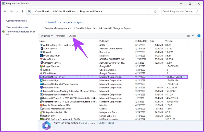Image resolution: width=204 pixels, height=132 pixels.
Task: Select the iCloud apple icon
Action: tap(41, 70)
